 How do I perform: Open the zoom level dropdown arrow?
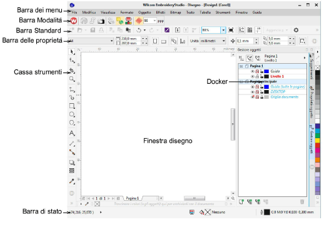pyautogui.click(x=223, y=30)
